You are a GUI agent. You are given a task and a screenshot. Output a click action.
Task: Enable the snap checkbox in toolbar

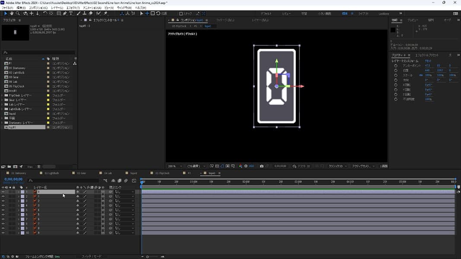[x=181, y=13]
